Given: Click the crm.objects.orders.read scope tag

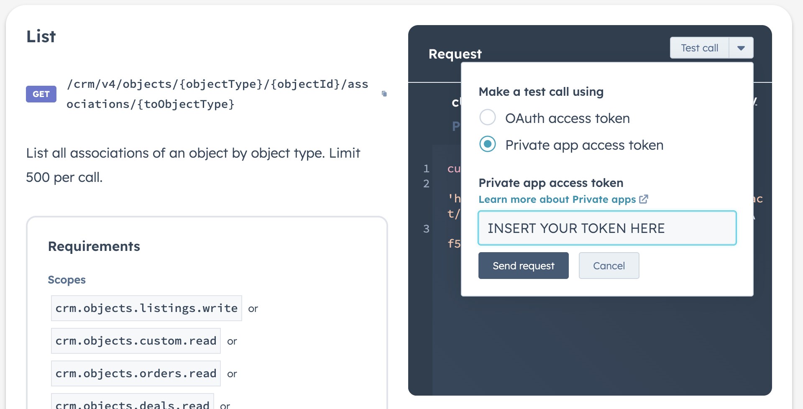Looking at the screenshot, I should pyautogui.click(x=136, y=373).
